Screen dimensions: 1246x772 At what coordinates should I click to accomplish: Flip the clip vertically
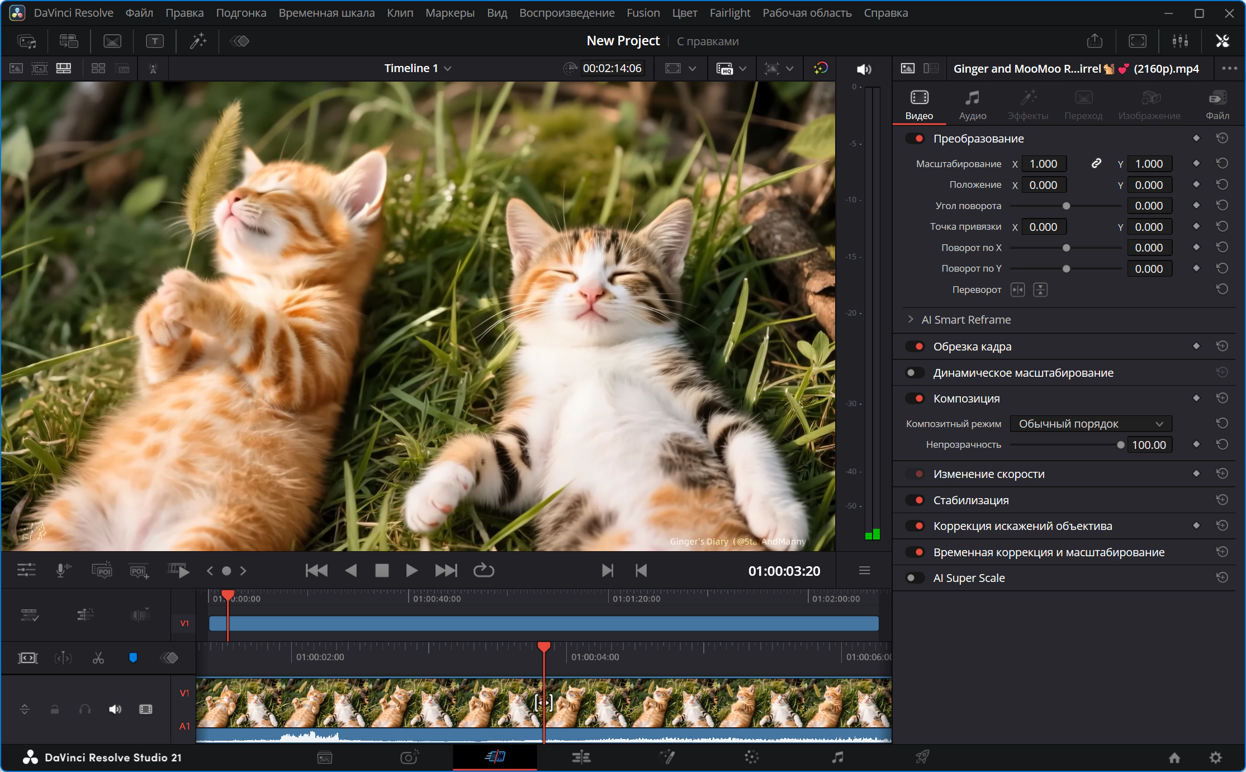point(1040,290)
